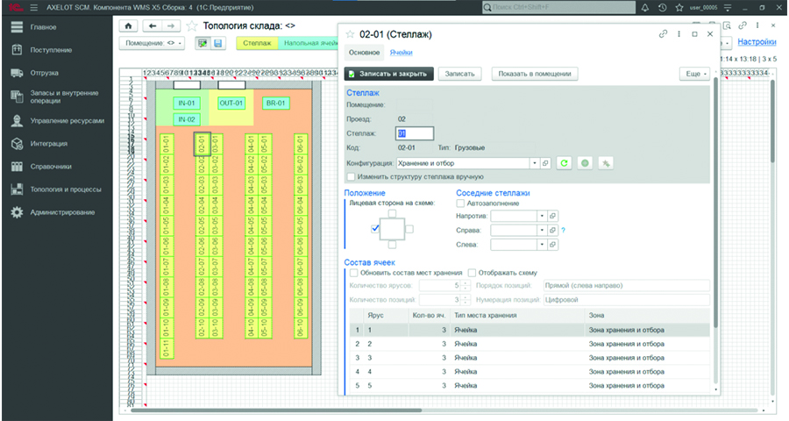Click the star-plus icon beside Конфигурация

click(x=606, y=163)
